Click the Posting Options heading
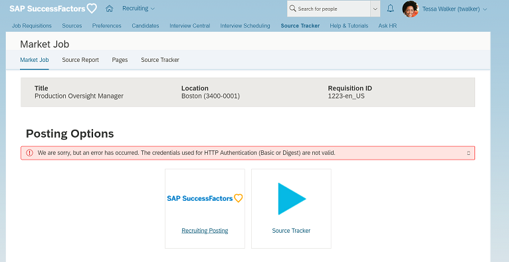 [70, 134]
